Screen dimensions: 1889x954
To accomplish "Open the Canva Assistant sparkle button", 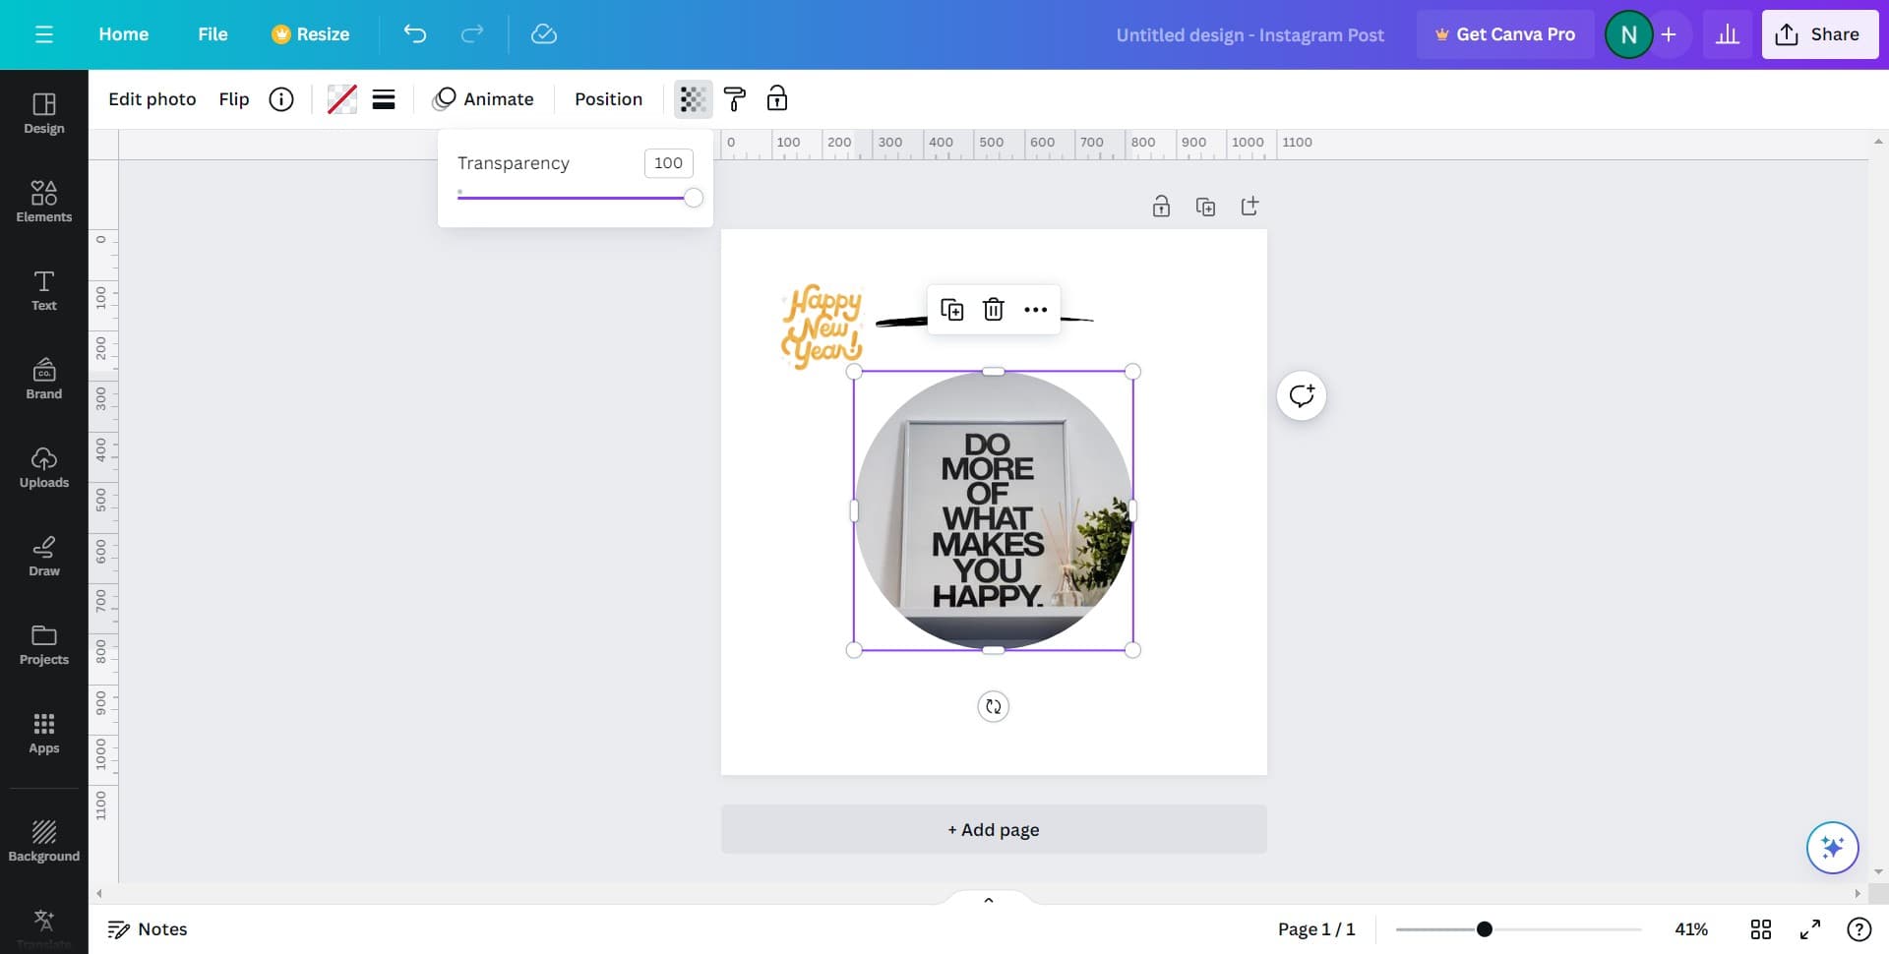I will tap(1831, 847).
